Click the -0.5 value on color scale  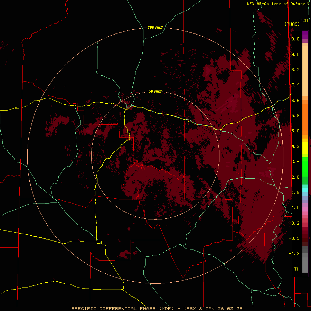[294, 238]
